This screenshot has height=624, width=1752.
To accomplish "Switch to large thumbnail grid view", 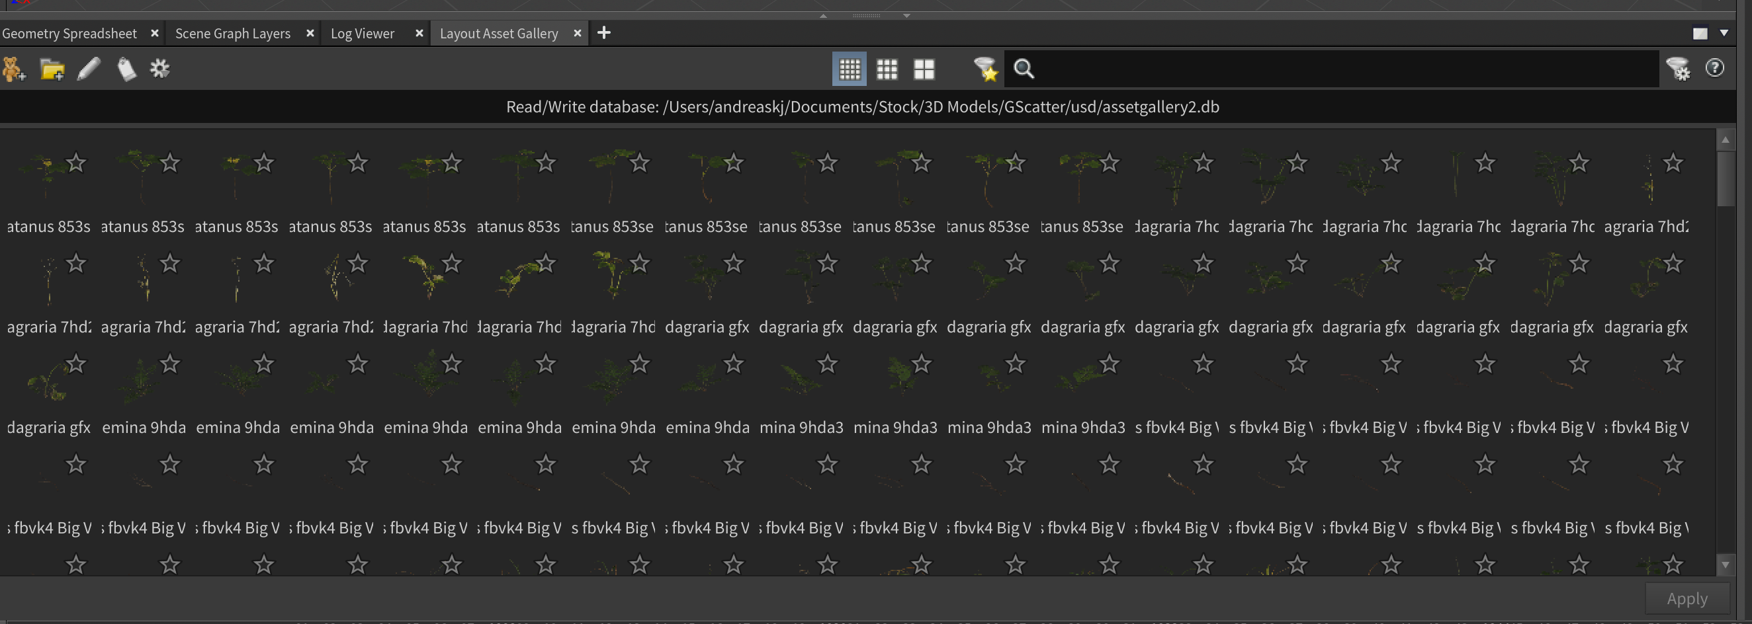I will [x=924, y=69].
